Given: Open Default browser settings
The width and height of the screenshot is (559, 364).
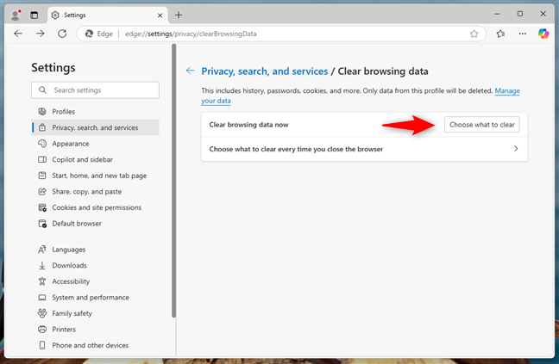Looking at the screenshot, I should tap(95, 224).
